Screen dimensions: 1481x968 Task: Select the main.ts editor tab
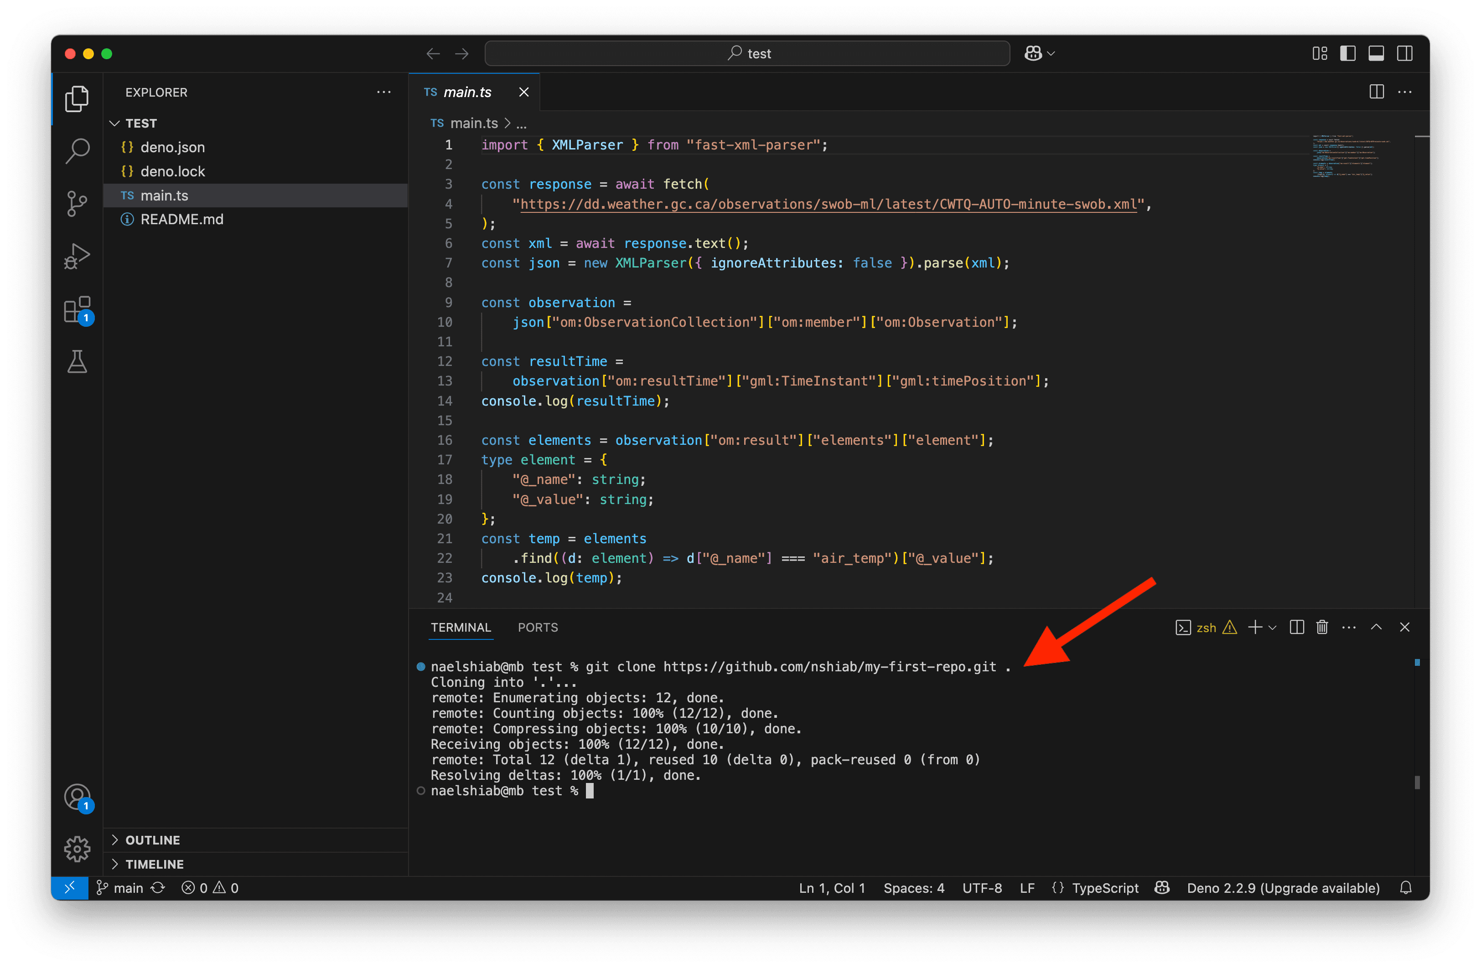click(x=467, y=92)
